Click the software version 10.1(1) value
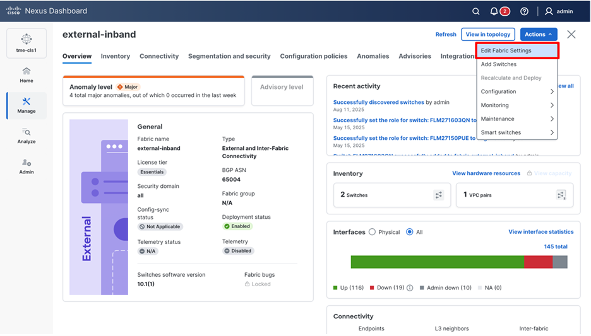This screenshot has height=336, width=591. coord(145,284)
